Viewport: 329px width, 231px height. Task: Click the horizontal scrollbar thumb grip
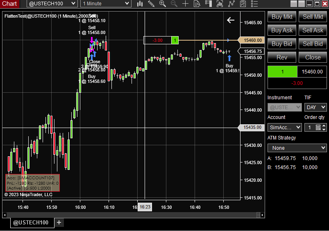tap(258, 215)
